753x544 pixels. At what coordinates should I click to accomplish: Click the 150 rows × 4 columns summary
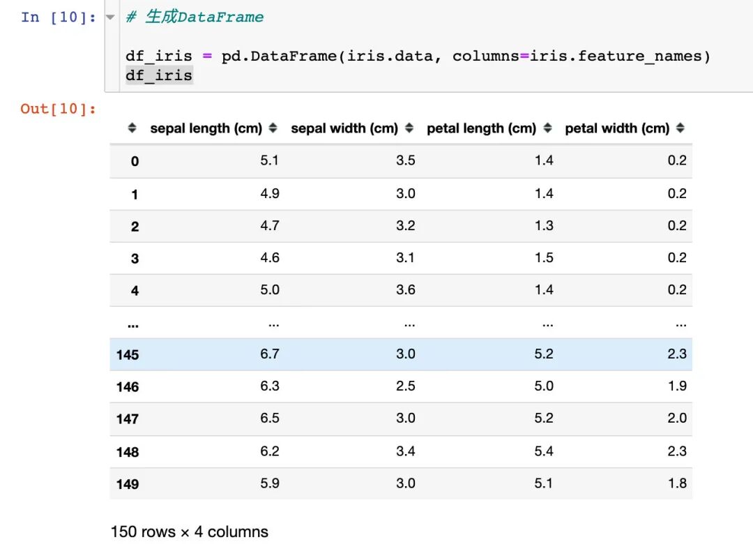(x=189, y=531)
